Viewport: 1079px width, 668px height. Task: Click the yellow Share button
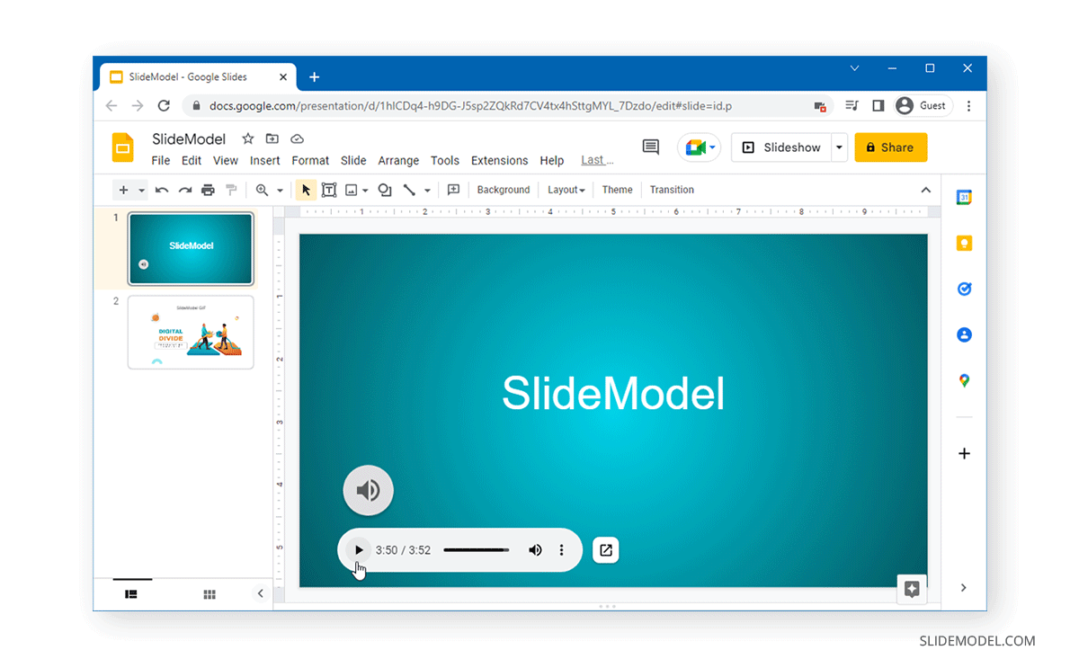[x=890, y=147]
